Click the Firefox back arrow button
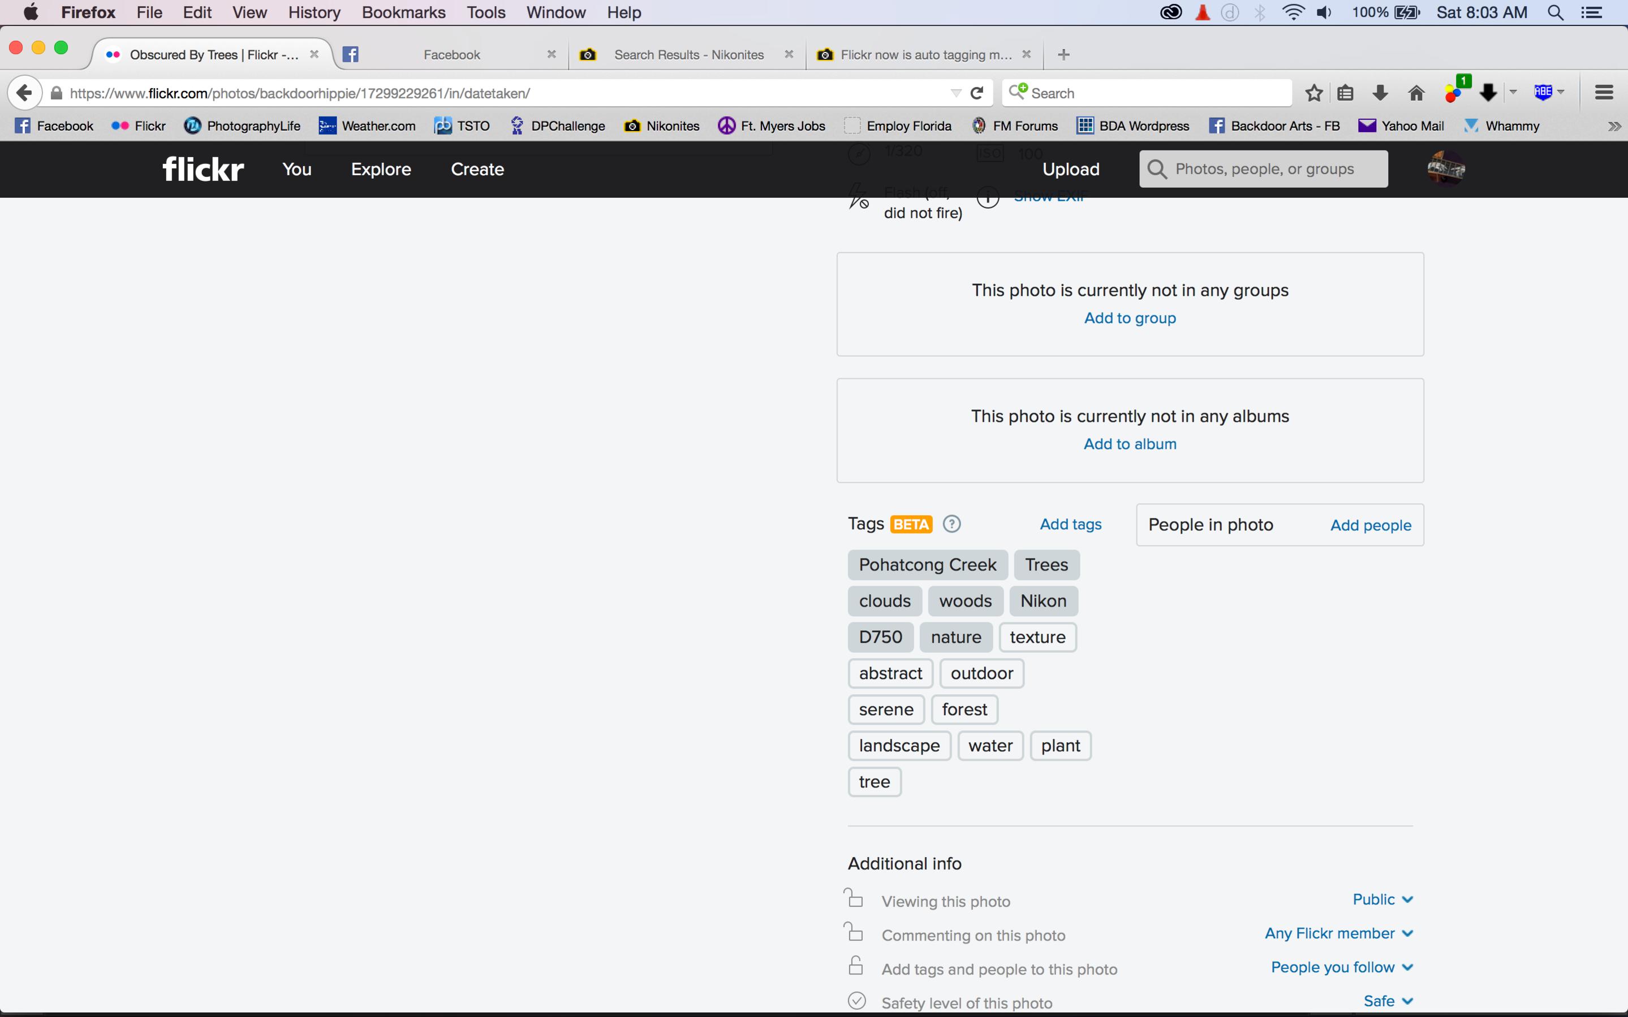The image size is (1628, 1017). tap(24, 93)
